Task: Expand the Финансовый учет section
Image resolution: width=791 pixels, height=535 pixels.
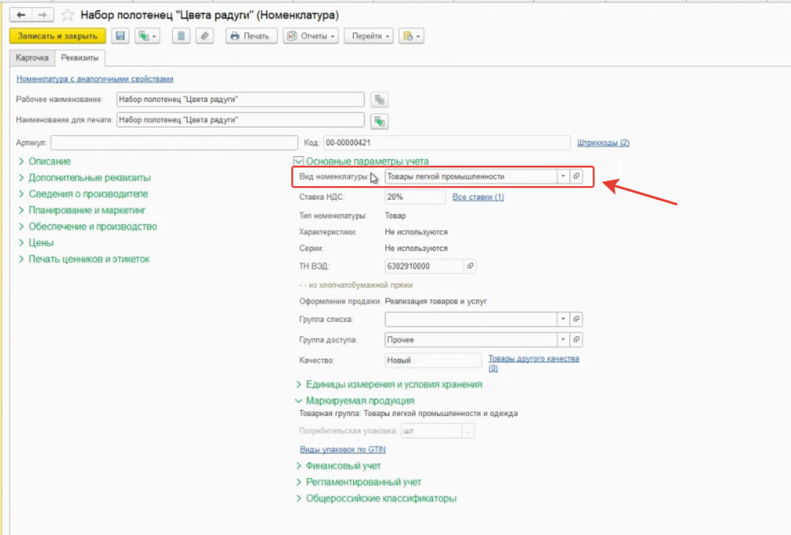Action: click(343, 466)
